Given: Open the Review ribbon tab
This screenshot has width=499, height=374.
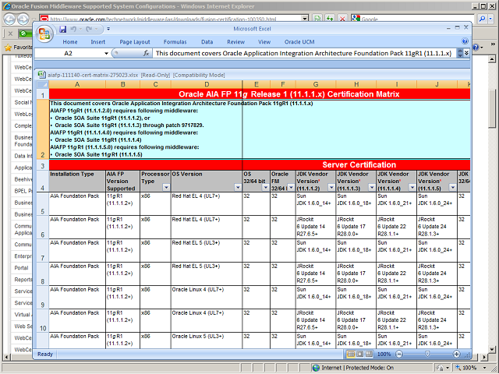Looking at the screenshot, I should [x=235, y=41].
